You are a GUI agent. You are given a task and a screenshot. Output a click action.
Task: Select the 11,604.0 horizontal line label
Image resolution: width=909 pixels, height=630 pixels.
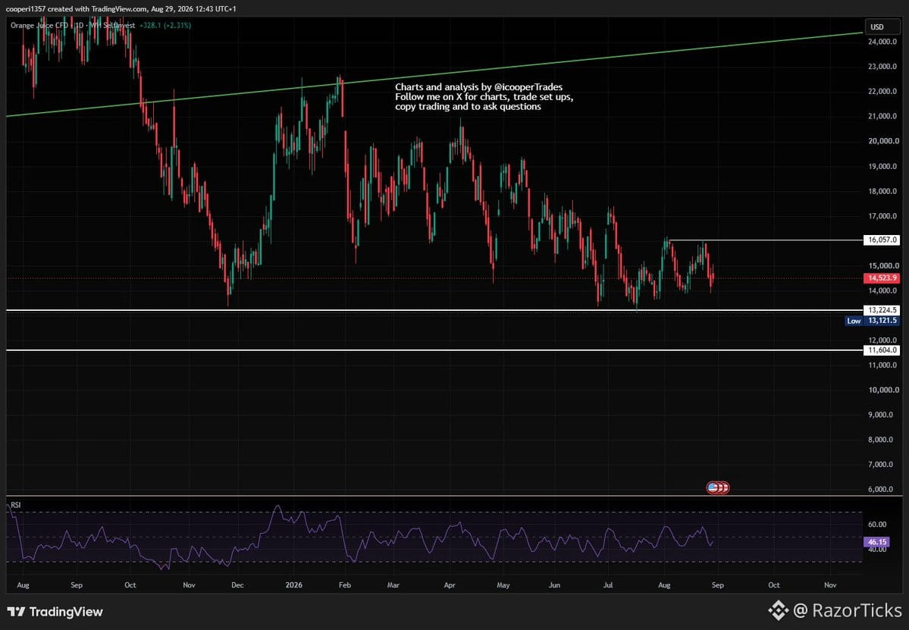[882, 350]
